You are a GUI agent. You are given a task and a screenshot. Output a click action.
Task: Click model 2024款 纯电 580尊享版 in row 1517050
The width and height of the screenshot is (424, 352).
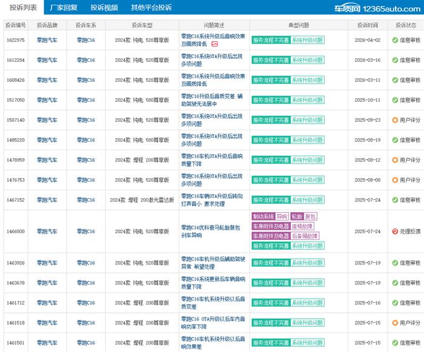pyautogui.click(x=142, y=100)
